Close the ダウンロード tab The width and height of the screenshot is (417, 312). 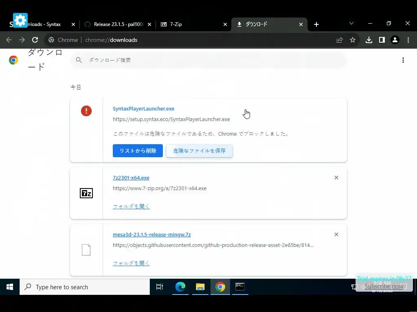301,24
